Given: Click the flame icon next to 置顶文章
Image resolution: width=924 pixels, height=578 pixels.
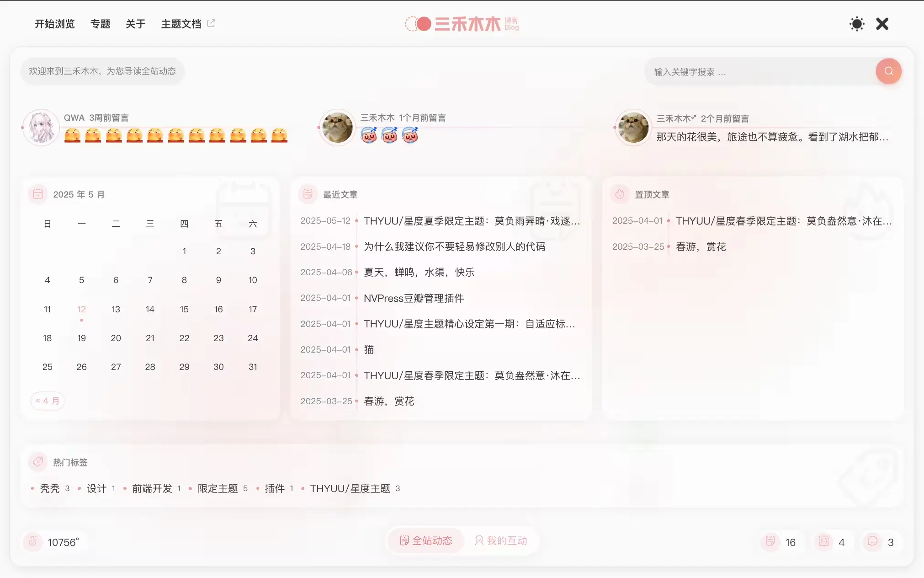Looking at the screenshot, I should 620,194.
